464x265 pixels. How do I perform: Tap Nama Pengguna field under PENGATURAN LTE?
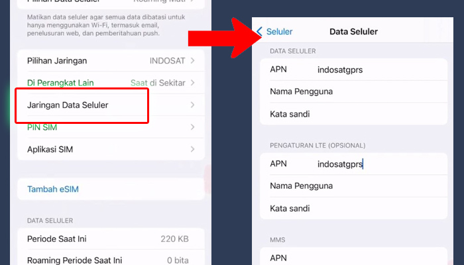(353, 186)
